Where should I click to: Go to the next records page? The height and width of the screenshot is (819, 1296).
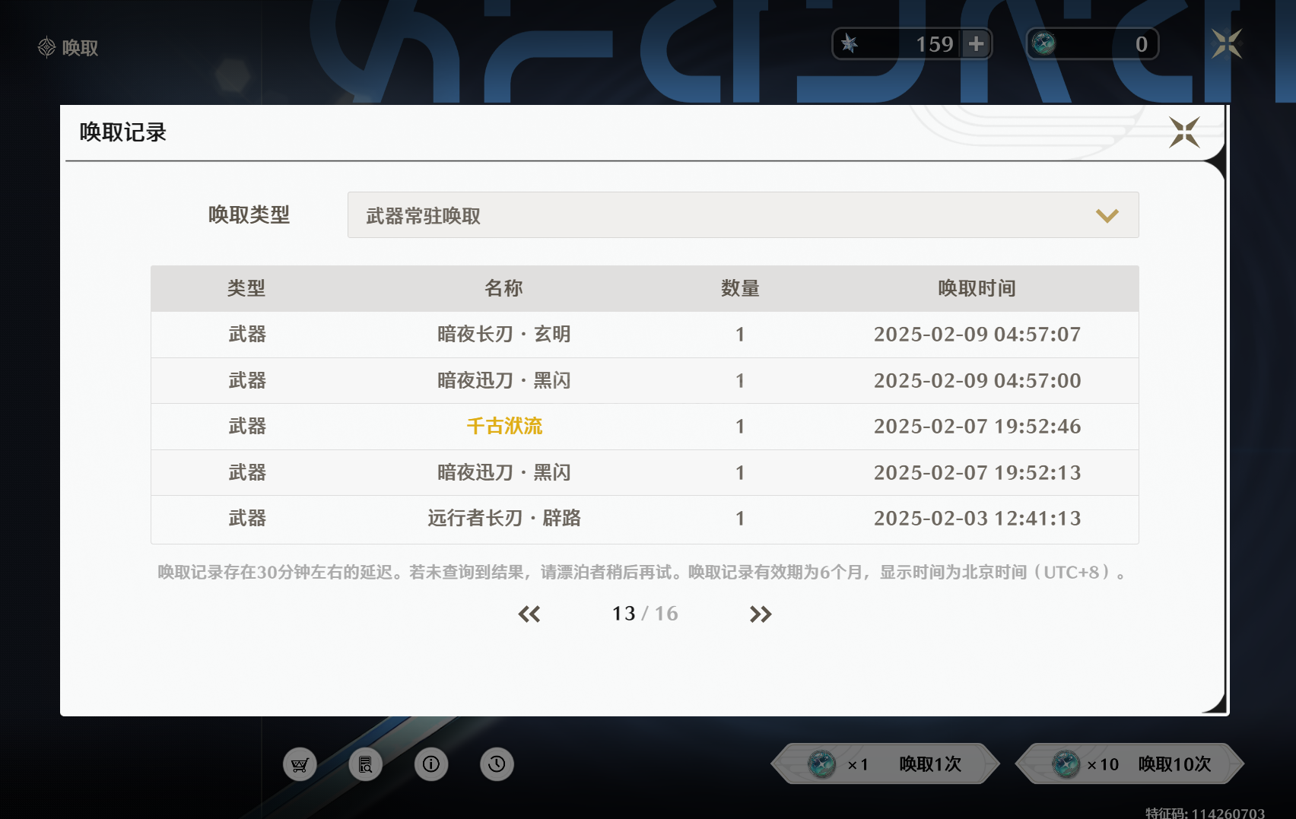(761, 614)
